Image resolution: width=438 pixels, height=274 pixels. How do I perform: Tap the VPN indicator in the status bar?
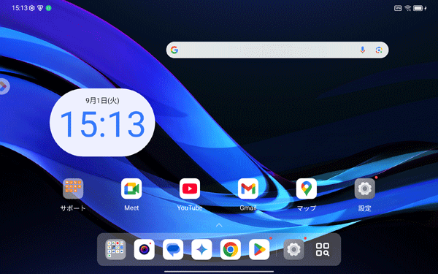click(x=398, y=8)
